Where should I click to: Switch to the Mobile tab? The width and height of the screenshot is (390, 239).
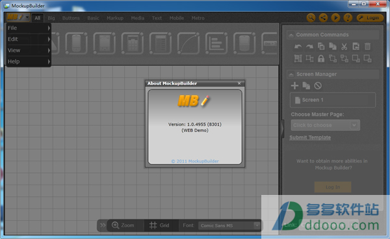pos(177,18)
